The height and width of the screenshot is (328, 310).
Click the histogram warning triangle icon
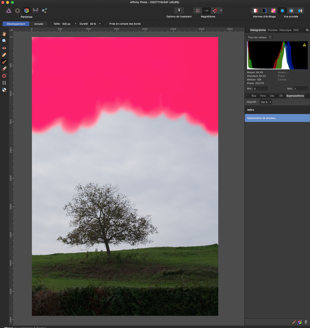pos(304,45)
